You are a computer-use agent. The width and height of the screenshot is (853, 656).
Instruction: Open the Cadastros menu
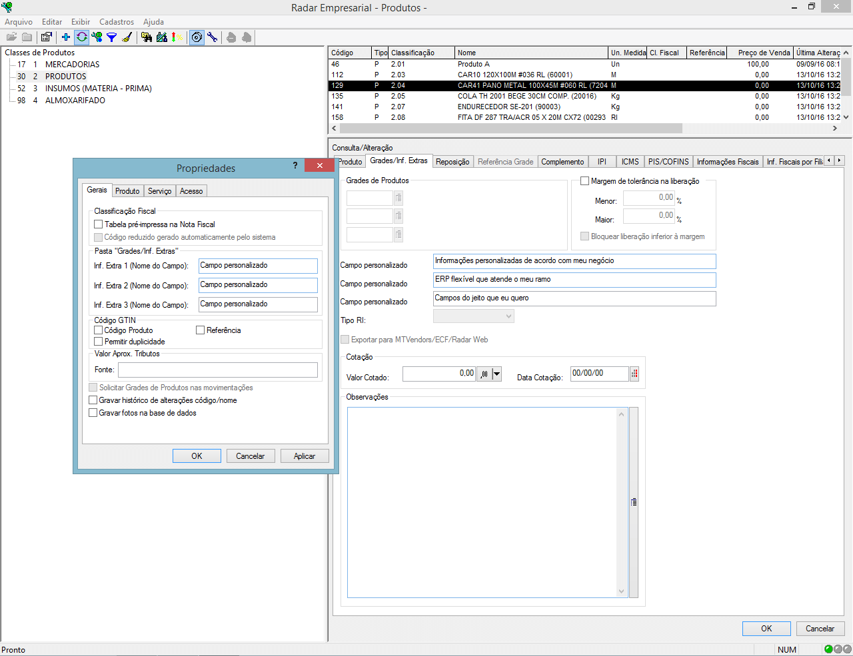117,21
